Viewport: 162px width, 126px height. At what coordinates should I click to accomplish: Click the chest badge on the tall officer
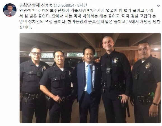pos(116,60)
